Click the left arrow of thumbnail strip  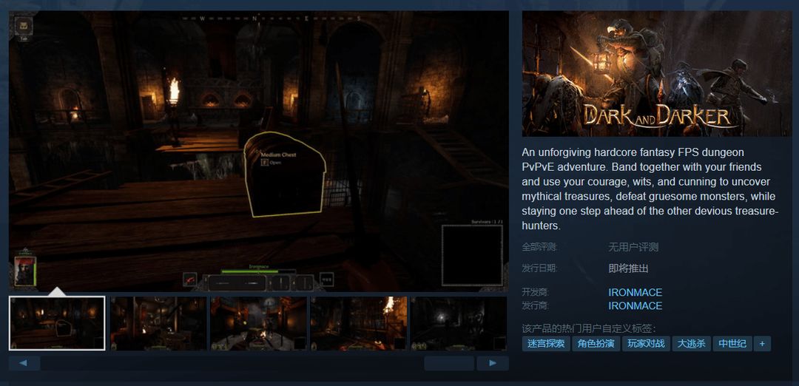tap(24, 363)
